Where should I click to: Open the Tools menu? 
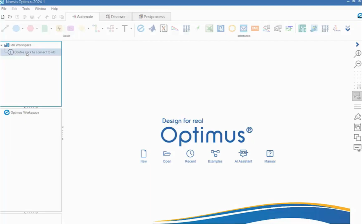pyautogui.click(x=26, y=9)
